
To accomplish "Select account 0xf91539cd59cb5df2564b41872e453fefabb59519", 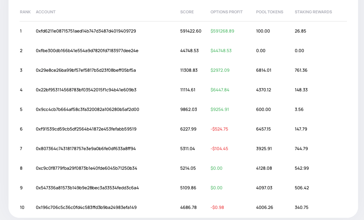I will pyautogui.click(x=86, y=129).
